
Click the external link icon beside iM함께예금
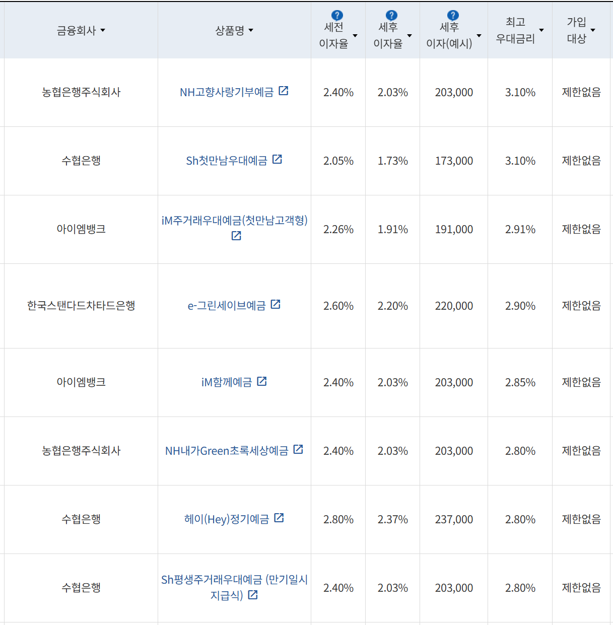pyautogui.click(x=261, y=381)
